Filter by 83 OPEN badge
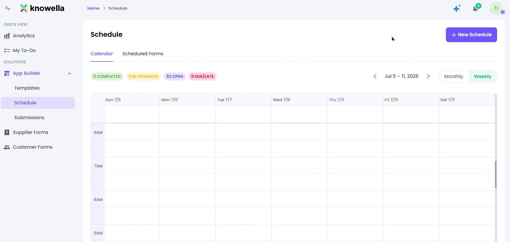The width and height of the screenshot is (510, 242). (x=175, y=76)
